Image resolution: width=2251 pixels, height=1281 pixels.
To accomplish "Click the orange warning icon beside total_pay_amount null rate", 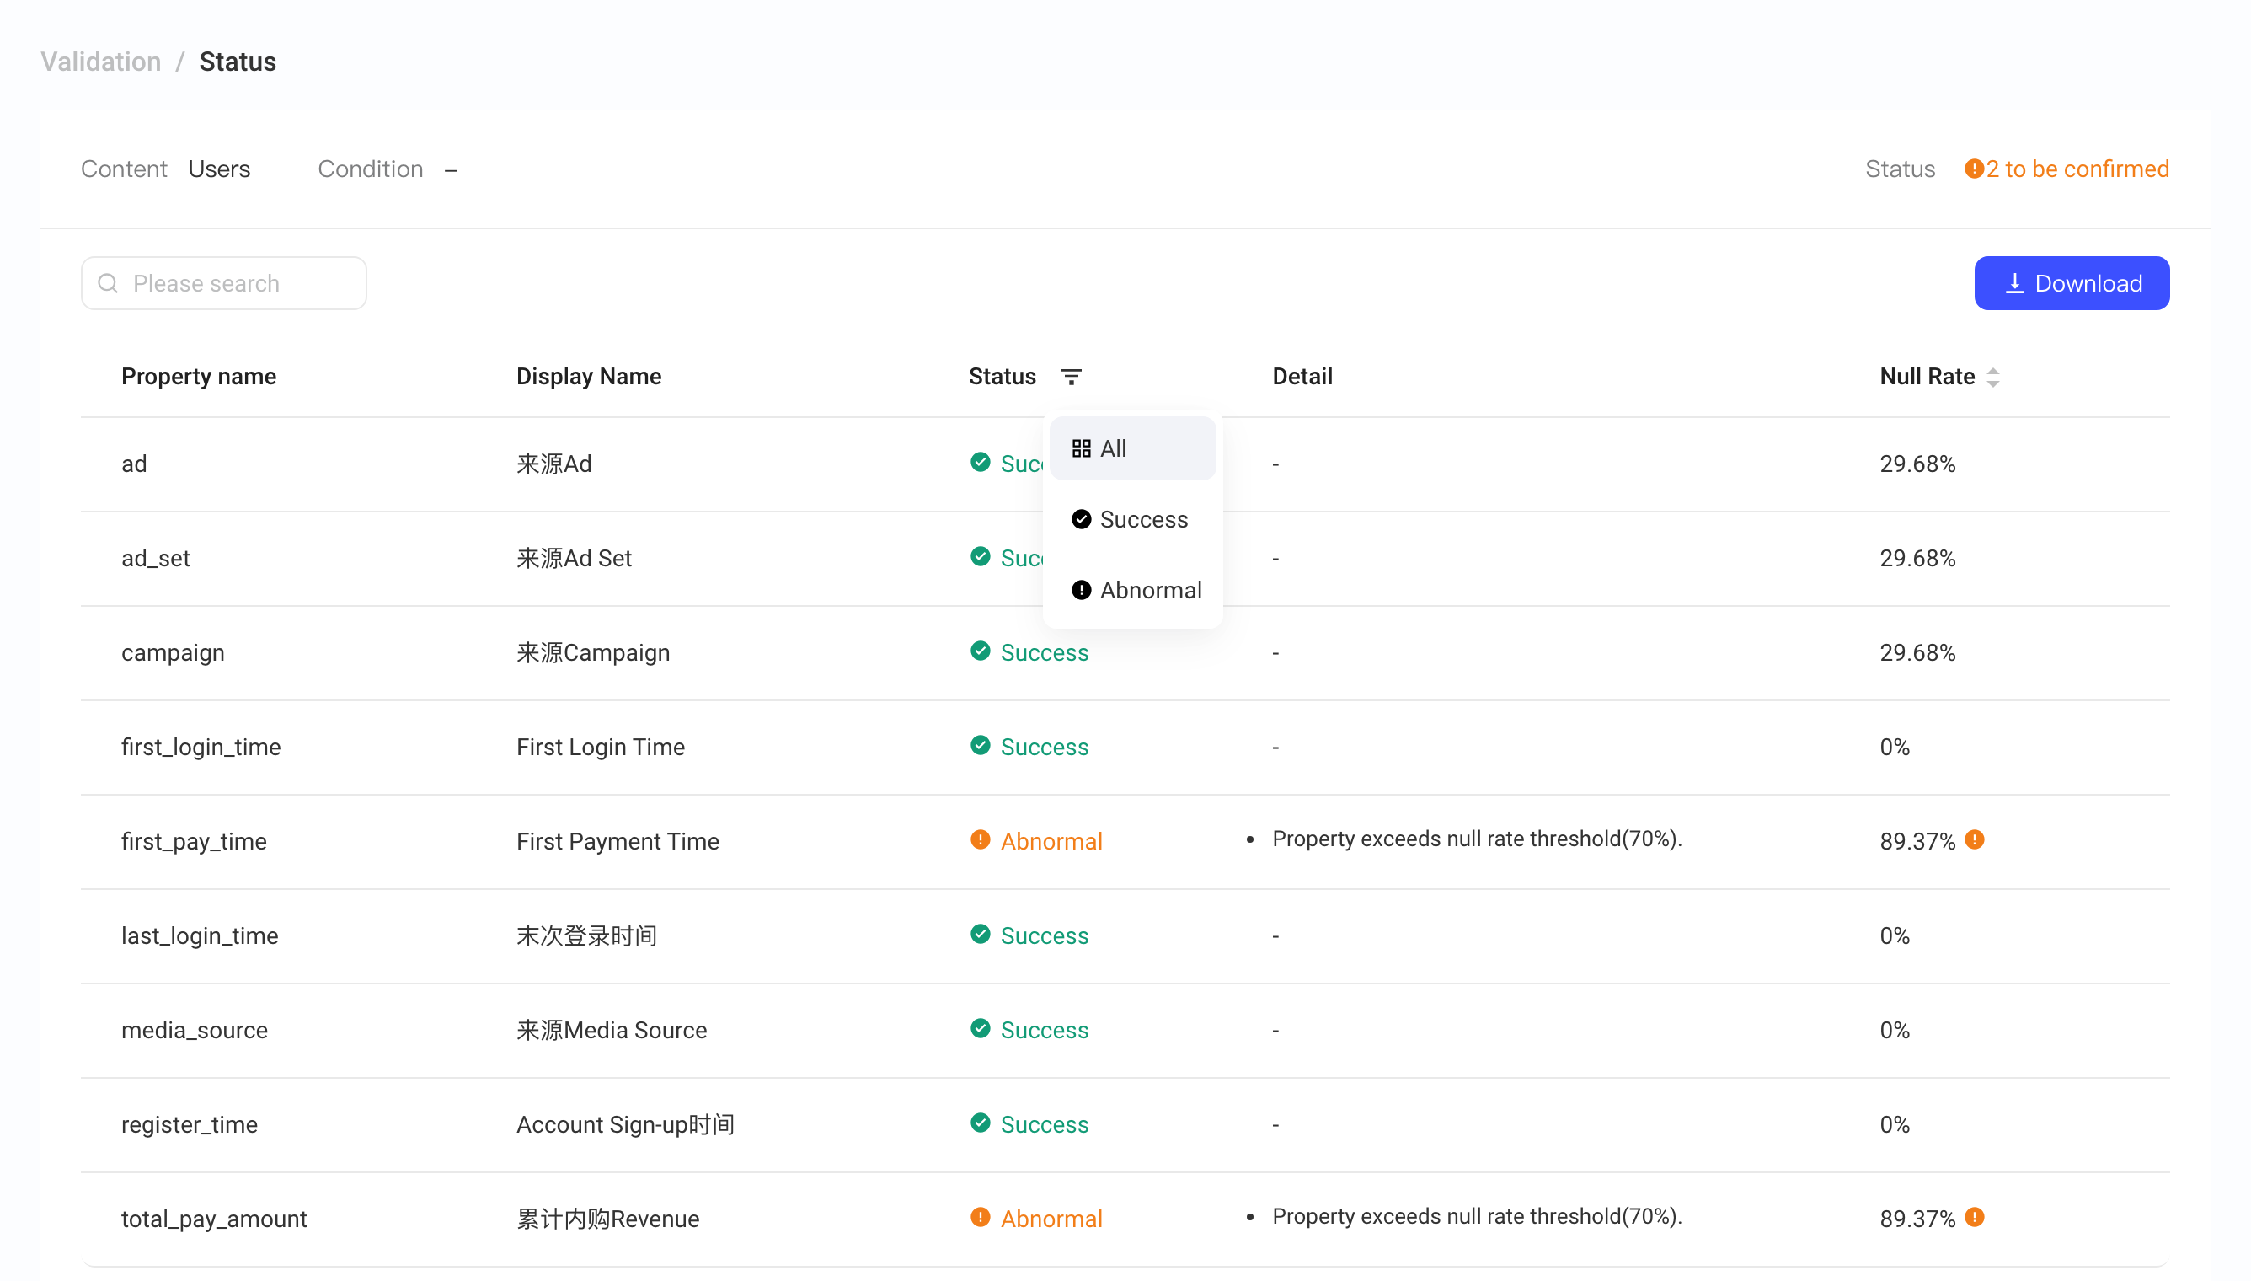I will 1974,1217.
